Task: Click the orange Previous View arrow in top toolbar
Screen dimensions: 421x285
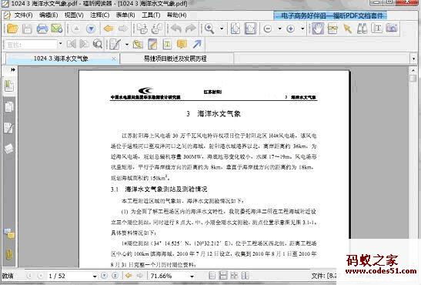Action: 109,28
